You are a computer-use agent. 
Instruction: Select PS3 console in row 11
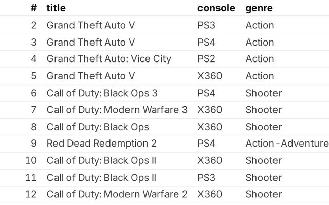point(207,177)
